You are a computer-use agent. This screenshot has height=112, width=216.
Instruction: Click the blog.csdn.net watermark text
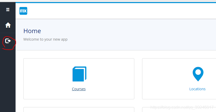pyautogui.click(x=182, y=107)
